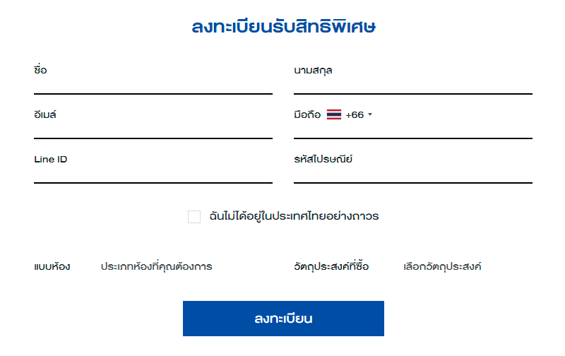Select the อีเมล์ email input field

(153, 129)
